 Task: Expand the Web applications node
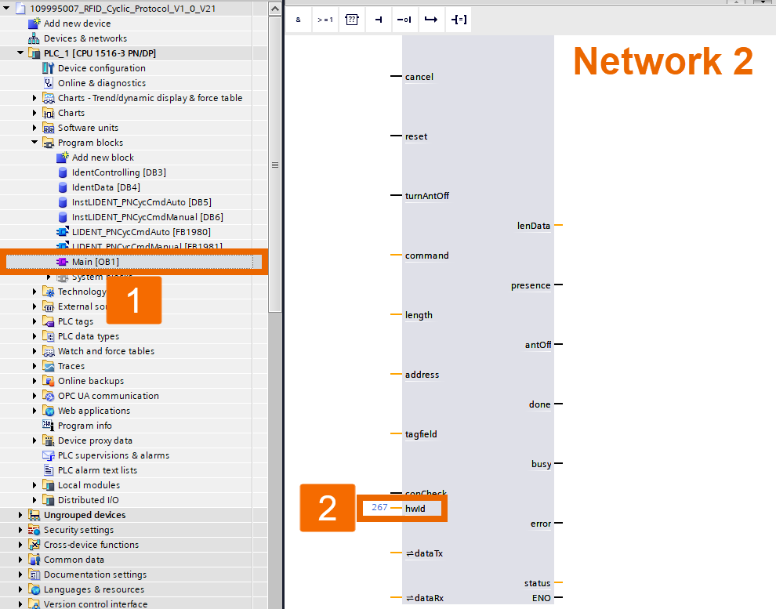pyautogui.click(x=34, y=411)
